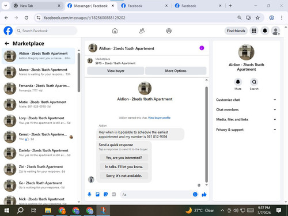Choose a GIF icon

coord(114,195)
